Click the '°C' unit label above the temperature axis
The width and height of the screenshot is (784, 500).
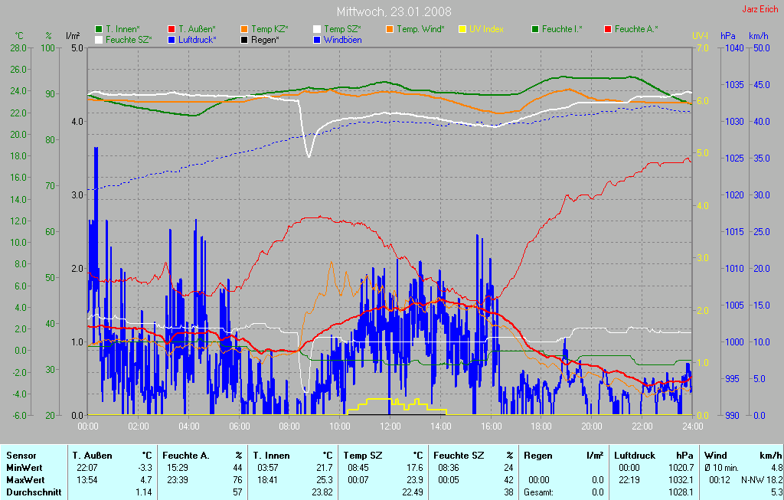19,36
